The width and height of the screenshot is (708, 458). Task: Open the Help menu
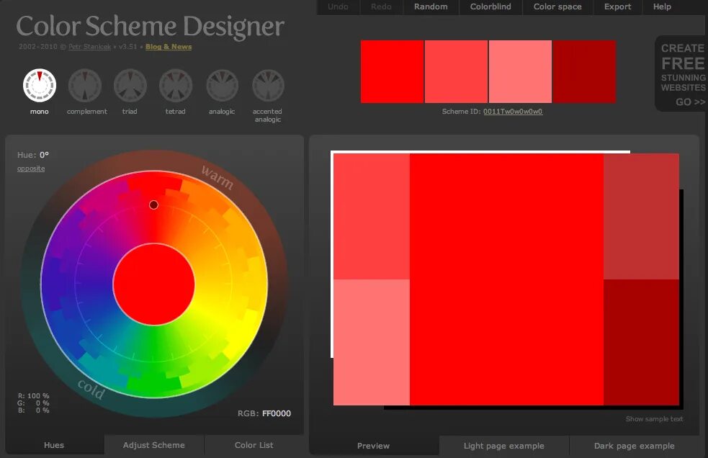coord(662,6)
